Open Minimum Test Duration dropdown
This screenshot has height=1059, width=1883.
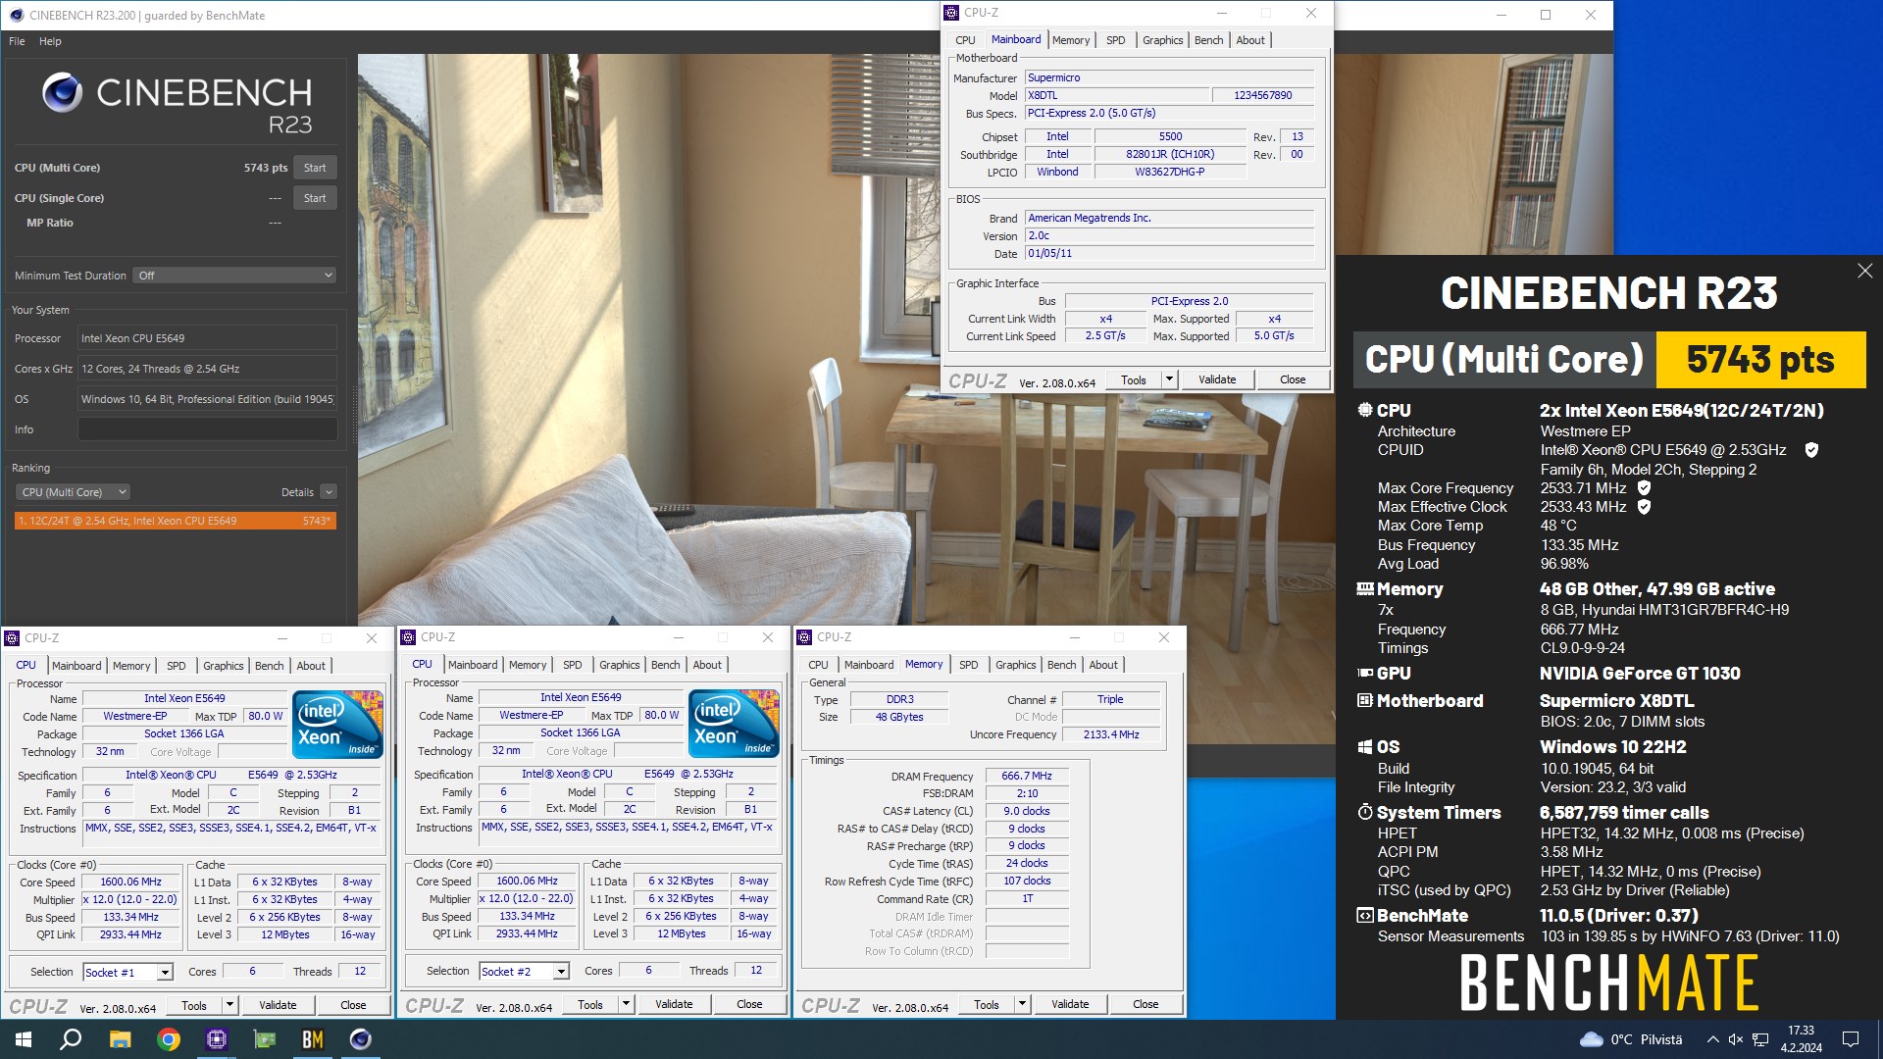tap(235, 276)
